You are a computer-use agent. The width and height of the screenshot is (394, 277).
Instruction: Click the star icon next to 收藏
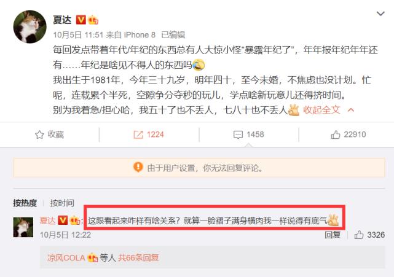39,135
